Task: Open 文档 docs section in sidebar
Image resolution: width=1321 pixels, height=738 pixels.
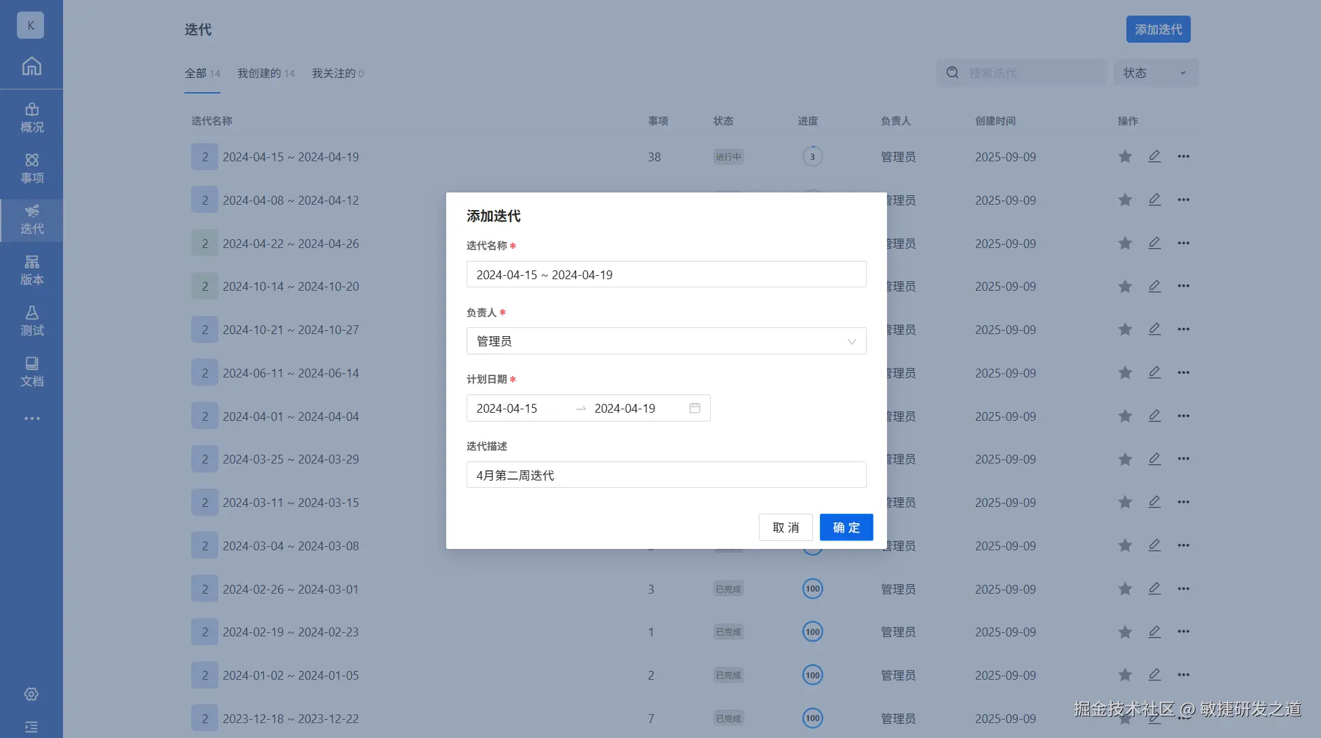Action: tap(31, 372)
